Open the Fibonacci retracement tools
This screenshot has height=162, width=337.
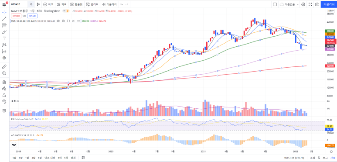point(4,25)
